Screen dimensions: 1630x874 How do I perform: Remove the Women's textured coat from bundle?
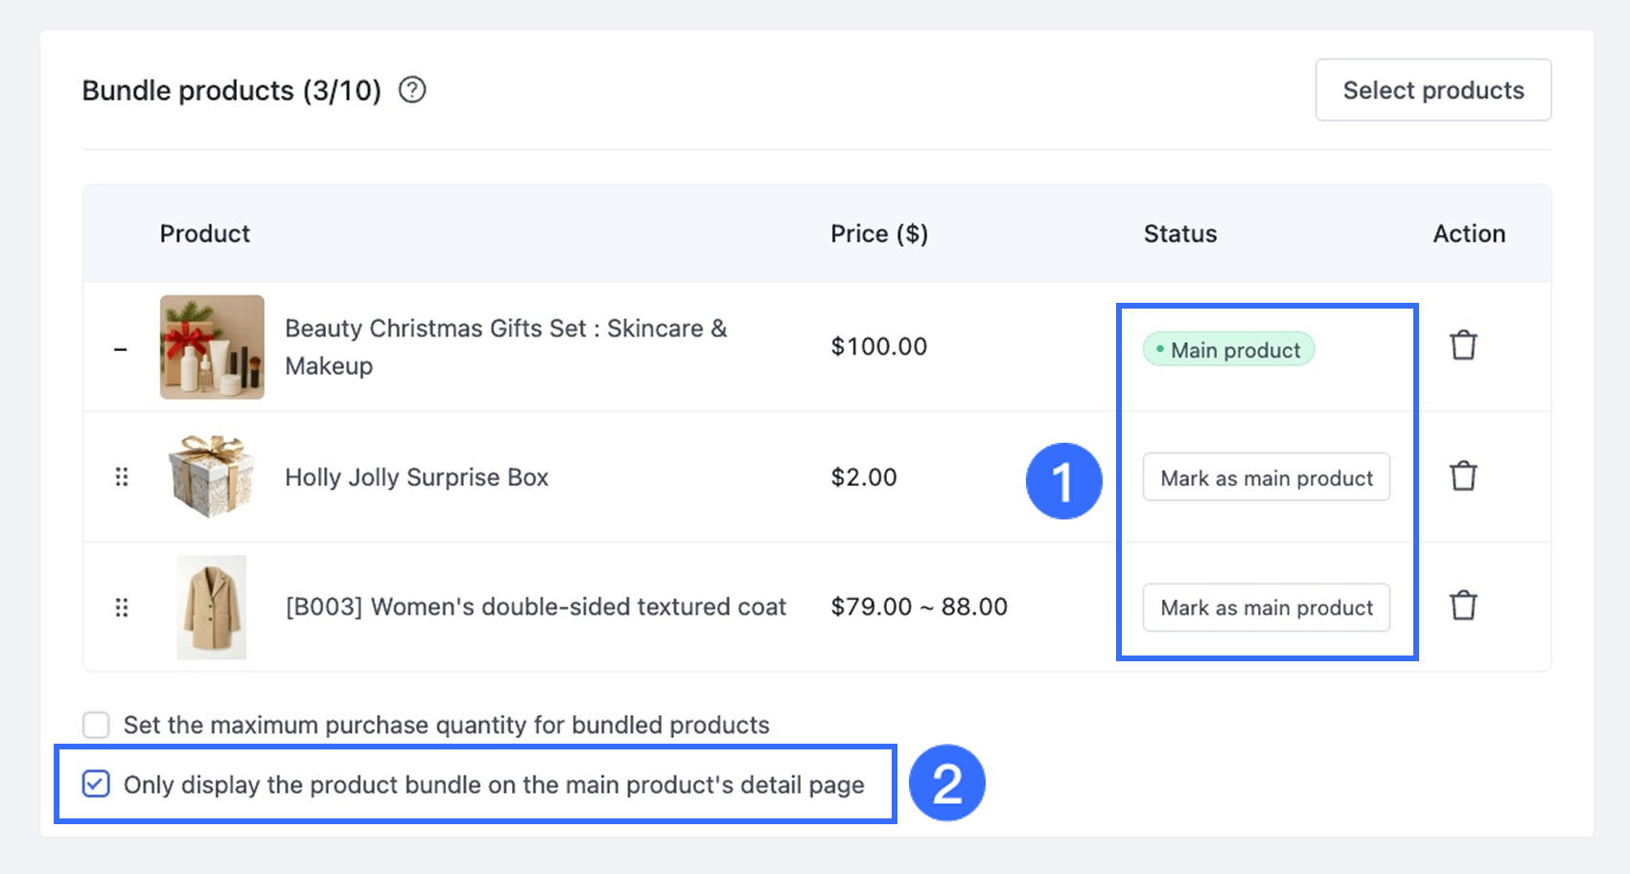tap(1463, 606)
